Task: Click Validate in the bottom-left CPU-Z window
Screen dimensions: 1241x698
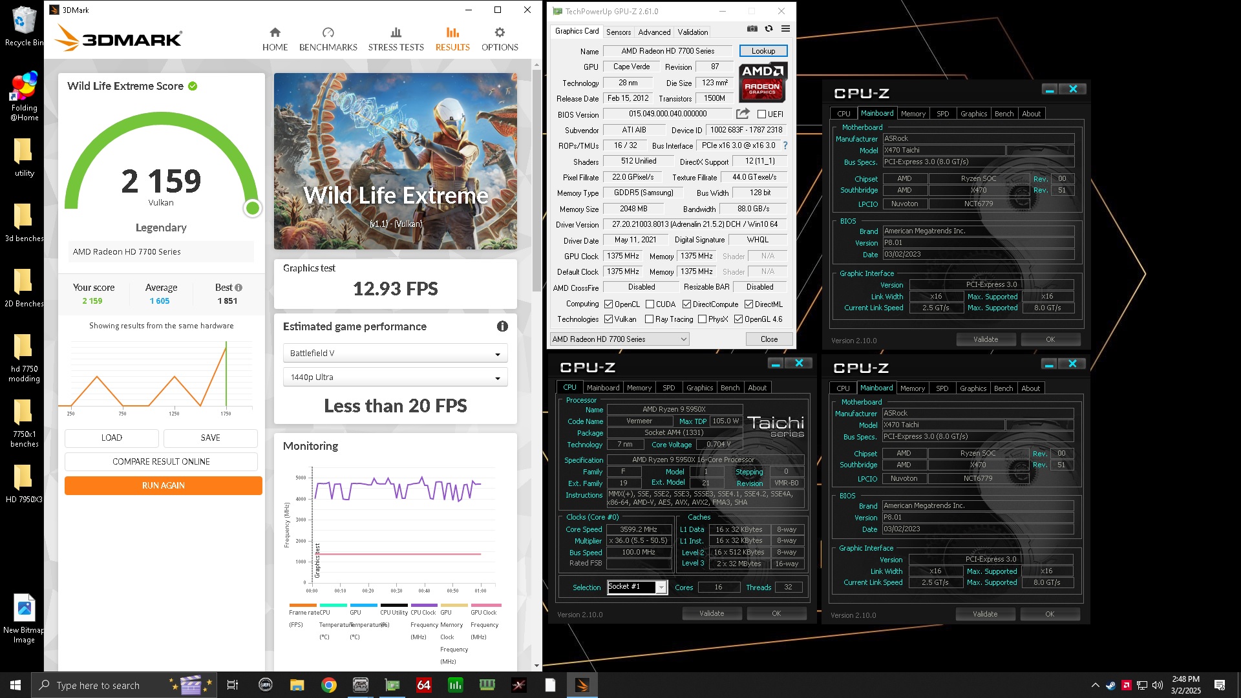Action: click(x=712, y=613)
